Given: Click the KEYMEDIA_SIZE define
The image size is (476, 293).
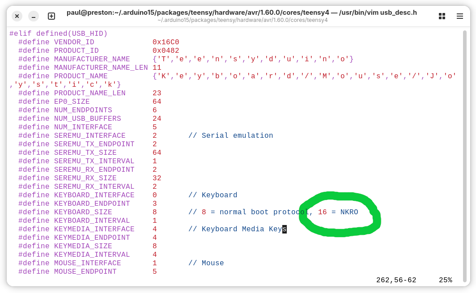Looking at the screenshot, I should coord(65,246).
